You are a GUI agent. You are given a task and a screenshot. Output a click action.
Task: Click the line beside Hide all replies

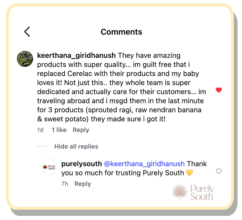pos(43,146)
